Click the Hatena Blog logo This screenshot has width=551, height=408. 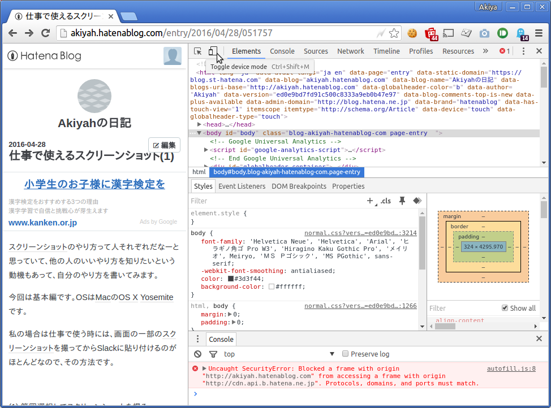[x=45, y=56]
